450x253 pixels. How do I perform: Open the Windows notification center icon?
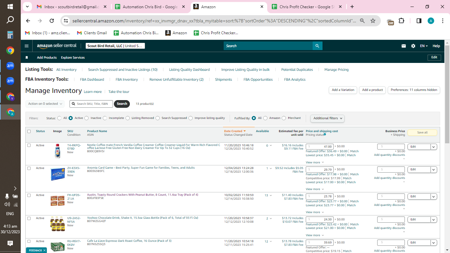coord(10,243)
